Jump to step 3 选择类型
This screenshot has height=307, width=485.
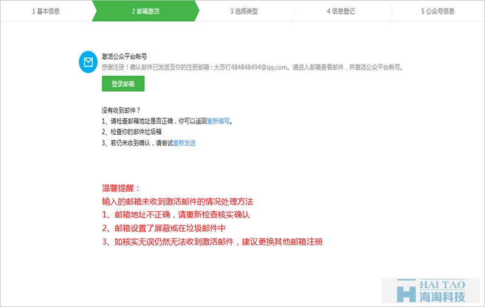pyautogui.click(x=244, y=11)
